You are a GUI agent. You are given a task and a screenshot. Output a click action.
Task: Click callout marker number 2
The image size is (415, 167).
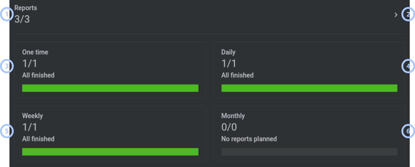[x=408, y=14]
